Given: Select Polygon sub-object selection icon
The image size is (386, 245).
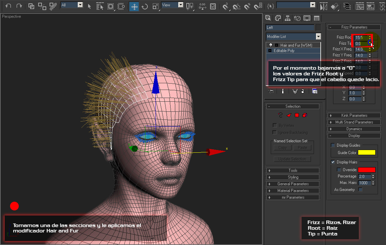Looking at the screenshot, I should click(x=297, y=115).
